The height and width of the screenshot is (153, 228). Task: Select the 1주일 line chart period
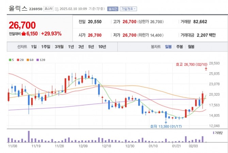click(46, 47)
